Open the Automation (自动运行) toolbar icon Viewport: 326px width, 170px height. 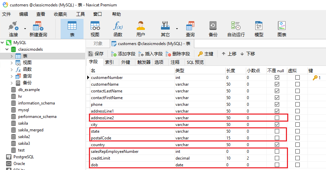(x=236, y=29)
